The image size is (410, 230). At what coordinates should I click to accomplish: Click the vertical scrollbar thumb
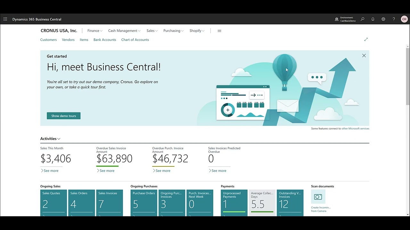click(x=408, y=76)
